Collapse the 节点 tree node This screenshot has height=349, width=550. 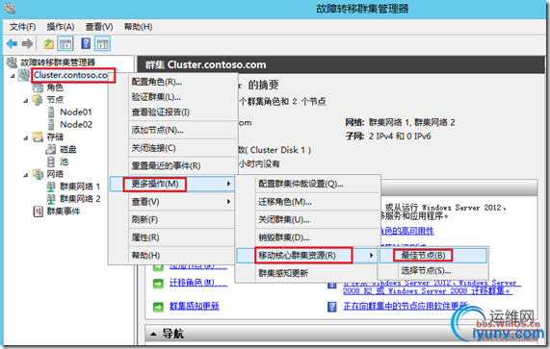pos(26,101)
